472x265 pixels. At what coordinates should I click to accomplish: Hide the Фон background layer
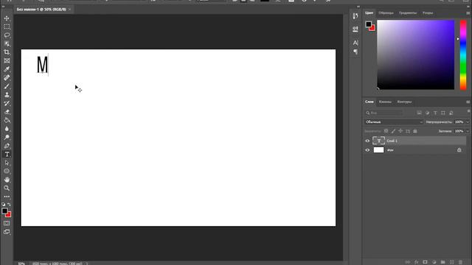367,150
